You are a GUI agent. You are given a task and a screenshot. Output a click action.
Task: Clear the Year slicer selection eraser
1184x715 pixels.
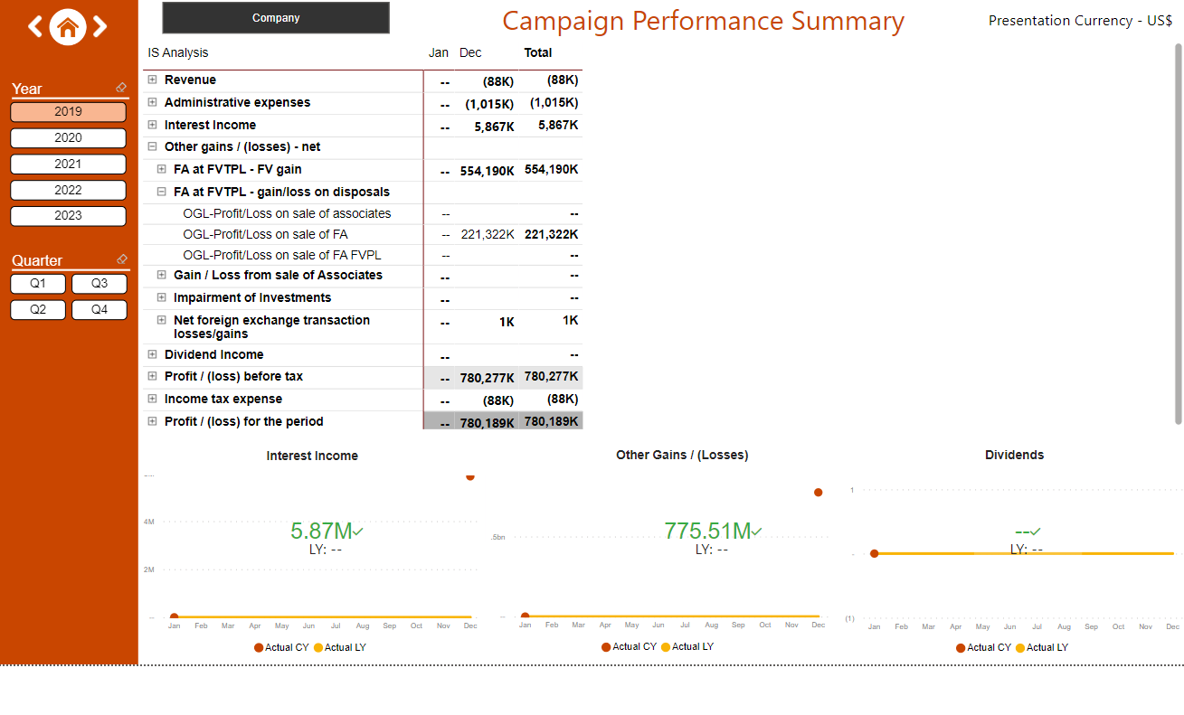(121, 88)
